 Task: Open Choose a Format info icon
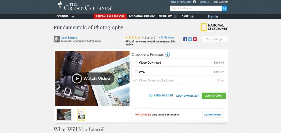(x=167, y=55)
